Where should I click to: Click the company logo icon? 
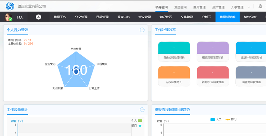coord(10,6)
